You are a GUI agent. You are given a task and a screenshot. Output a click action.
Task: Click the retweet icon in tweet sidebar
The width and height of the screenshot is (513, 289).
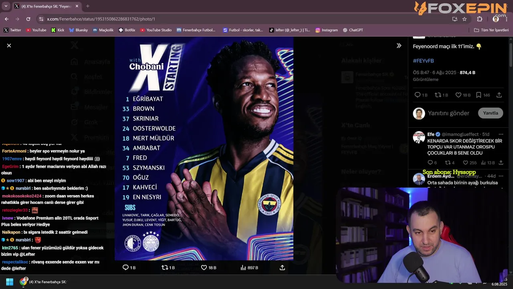point(438,95)
